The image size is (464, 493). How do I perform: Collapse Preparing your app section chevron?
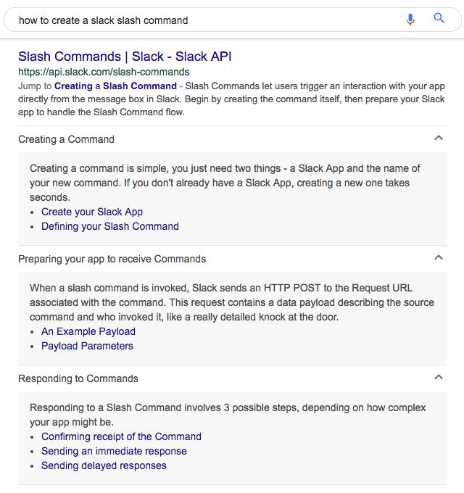[437, 258]
